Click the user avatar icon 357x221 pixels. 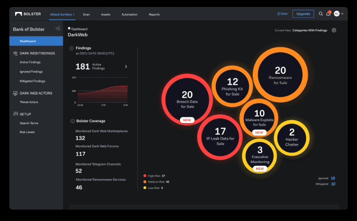[x=336, y=14]
